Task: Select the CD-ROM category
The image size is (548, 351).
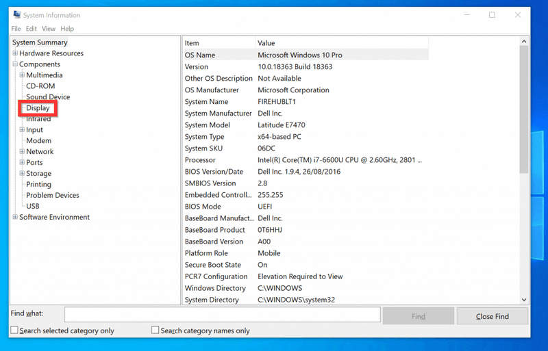Action: click(40, 86)
